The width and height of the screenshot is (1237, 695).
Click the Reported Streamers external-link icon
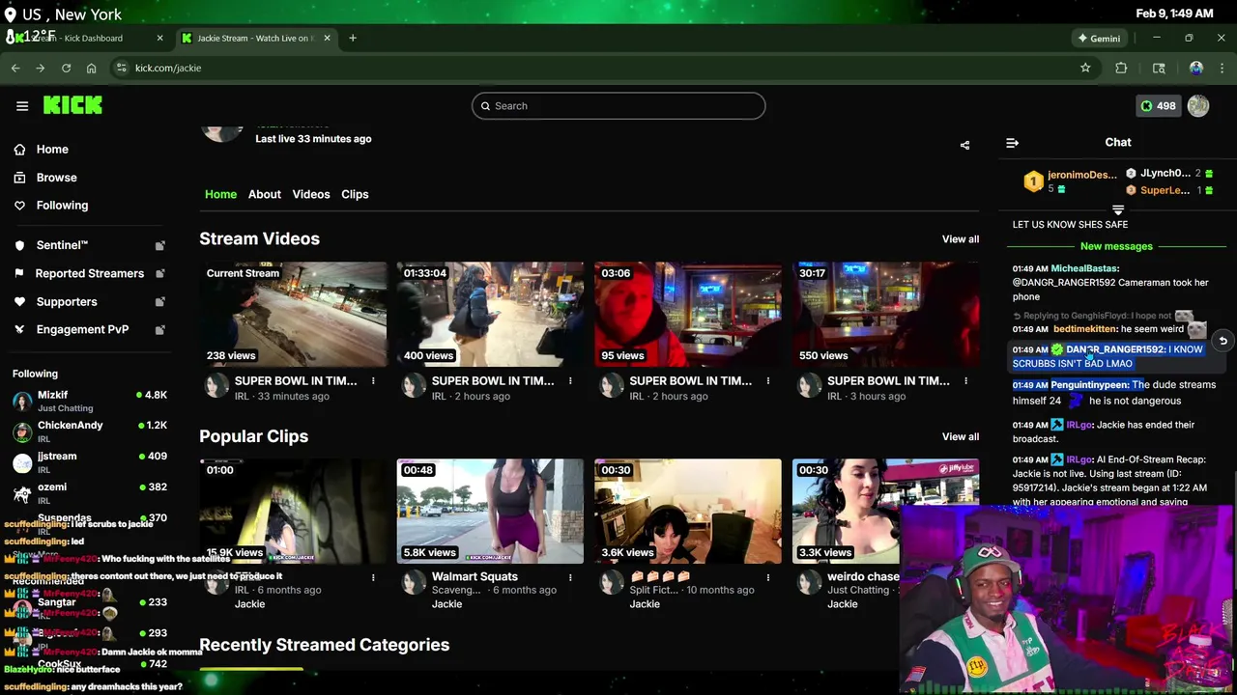click(x=160, y=274)
